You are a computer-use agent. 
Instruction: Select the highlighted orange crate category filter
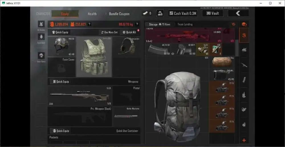point(244,35)
